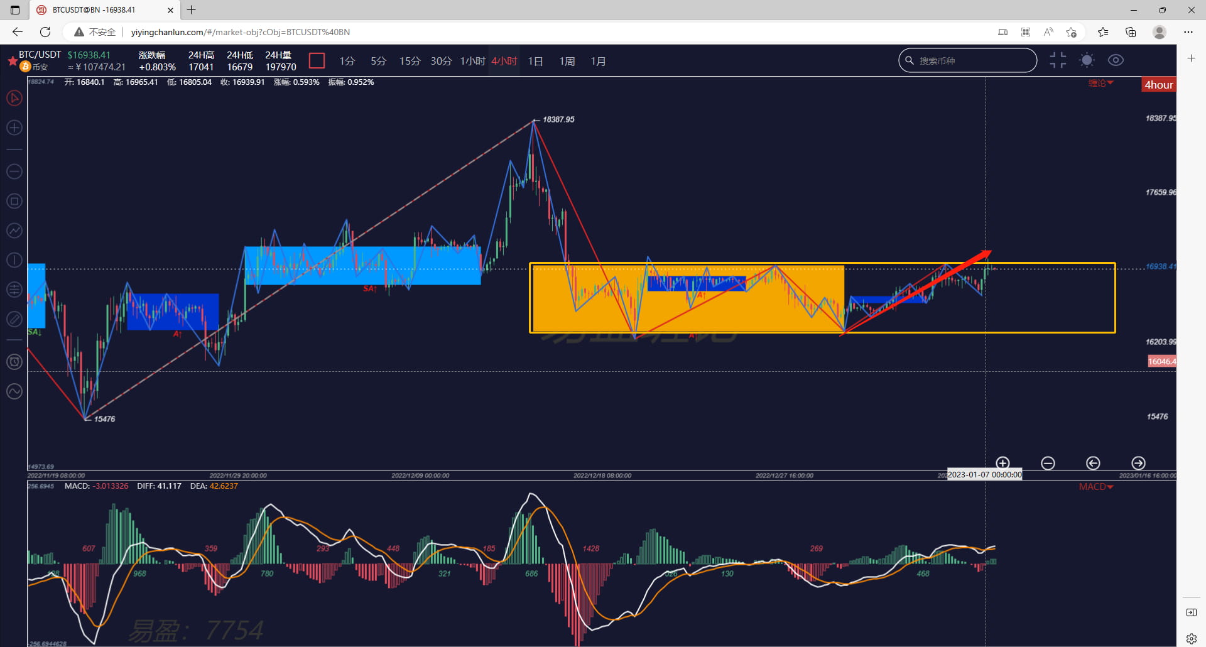Add sidebar item with plus button
The height and width of the screenshot is (647, 1206).
[1192, 58]
